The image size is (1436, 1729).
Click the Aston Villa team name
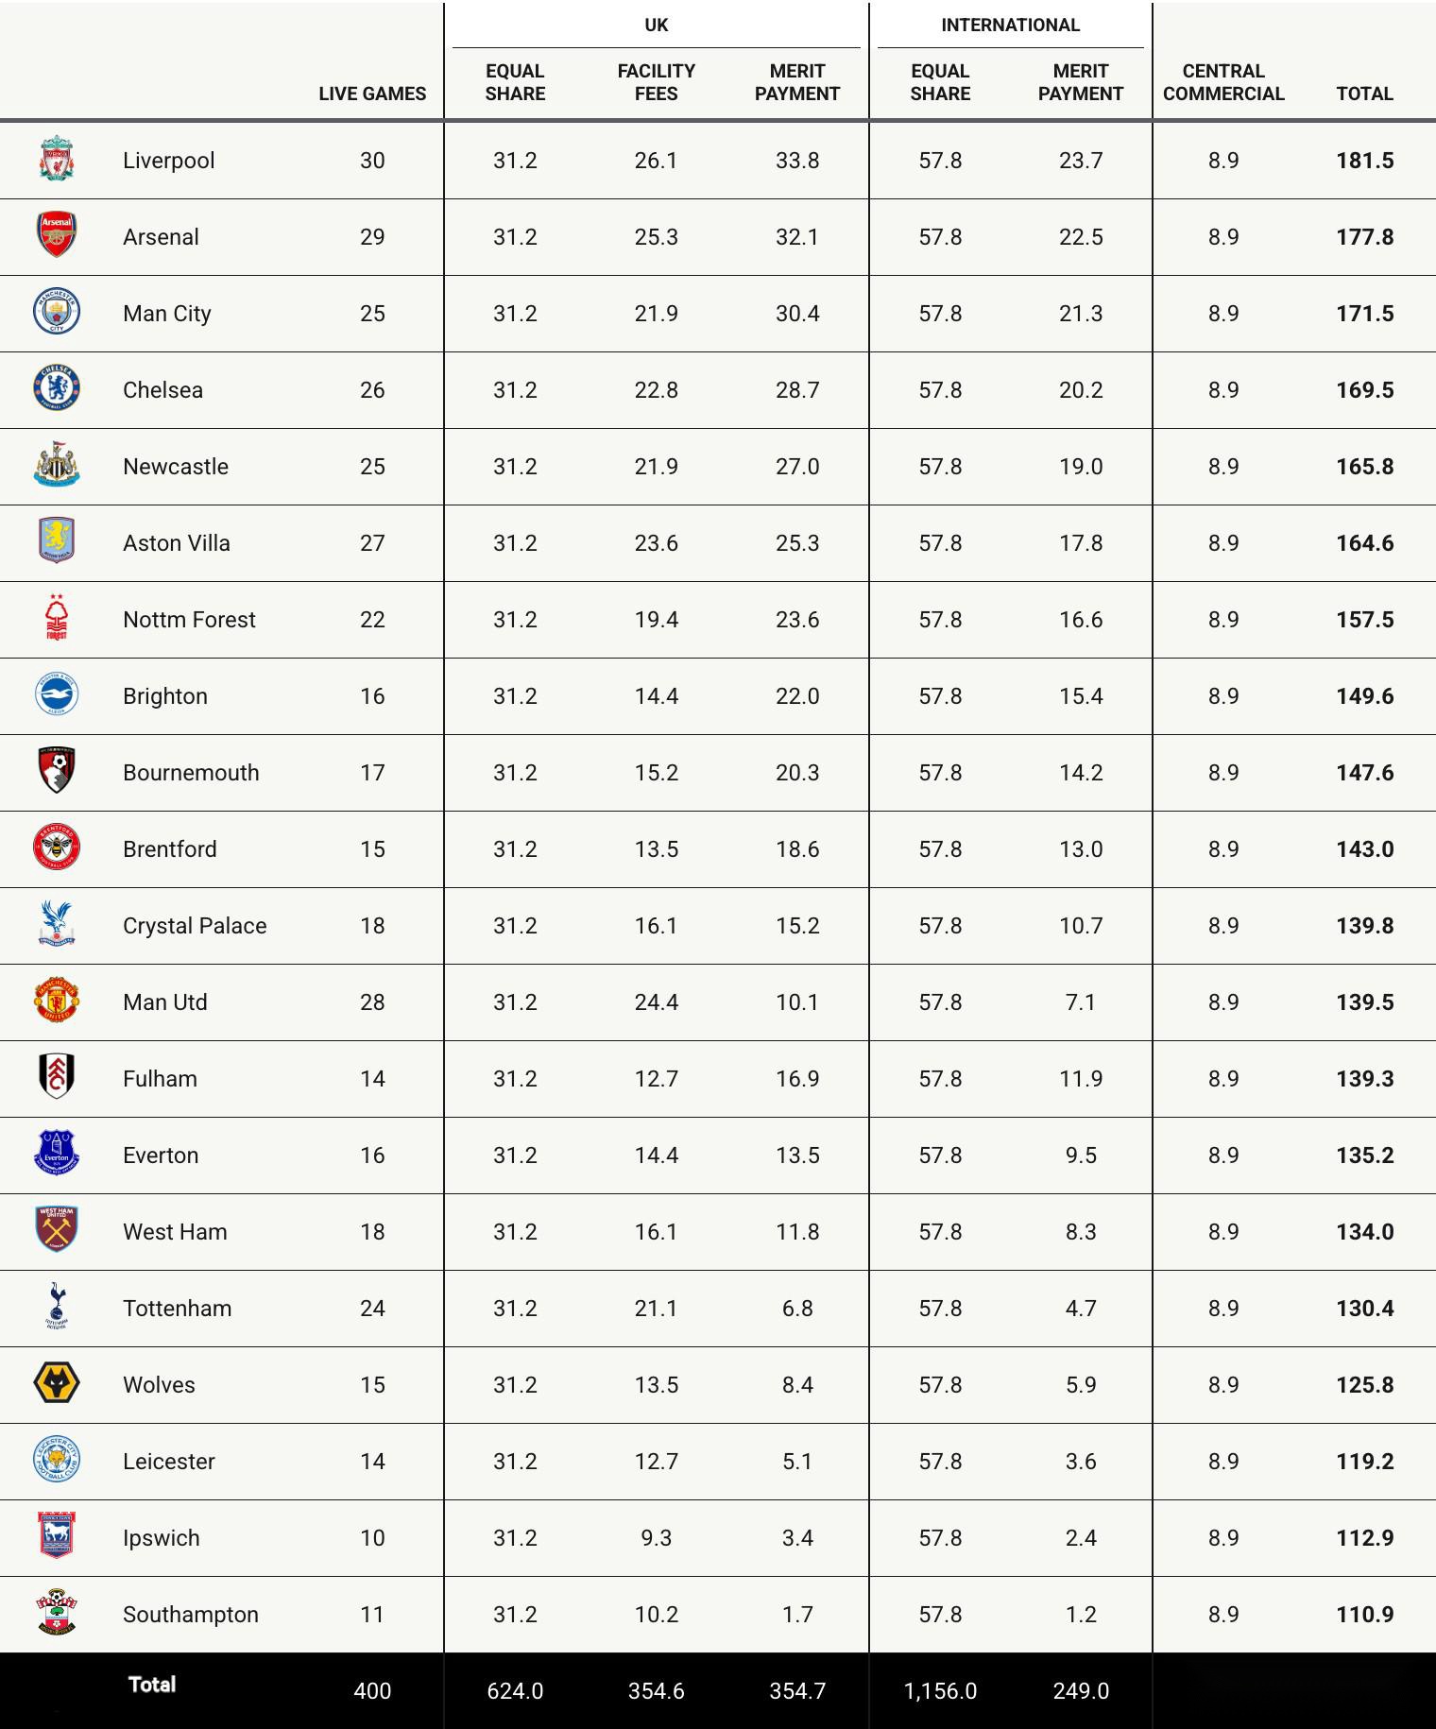(177, 543)
